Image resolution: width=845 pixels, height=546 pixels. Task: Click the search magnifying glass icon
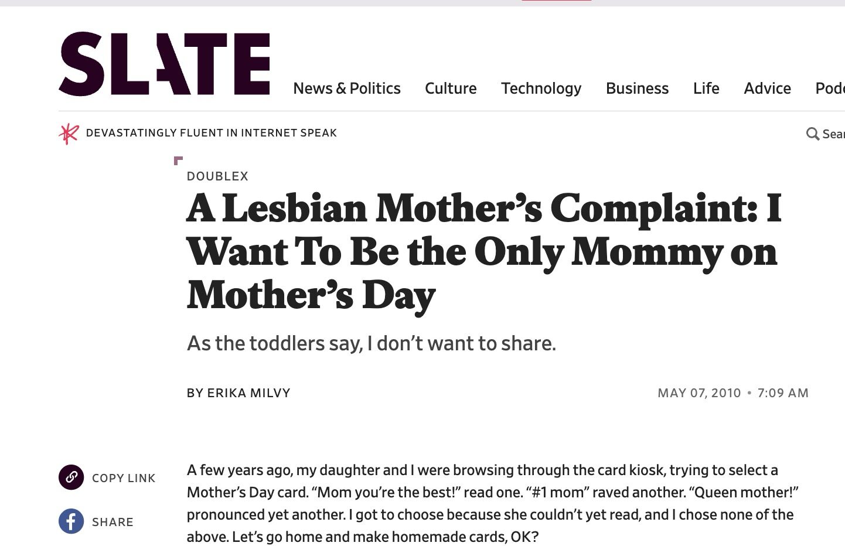[812, 134]
